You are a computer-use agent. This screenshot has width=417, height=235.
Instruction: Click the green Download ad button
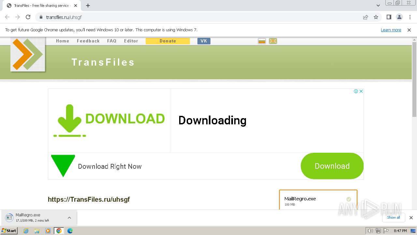(332, 166)
